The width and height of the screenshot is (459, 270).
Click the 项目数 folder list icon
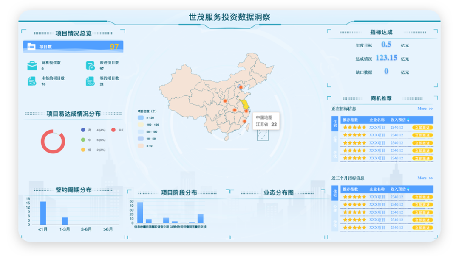pos(31,47)
